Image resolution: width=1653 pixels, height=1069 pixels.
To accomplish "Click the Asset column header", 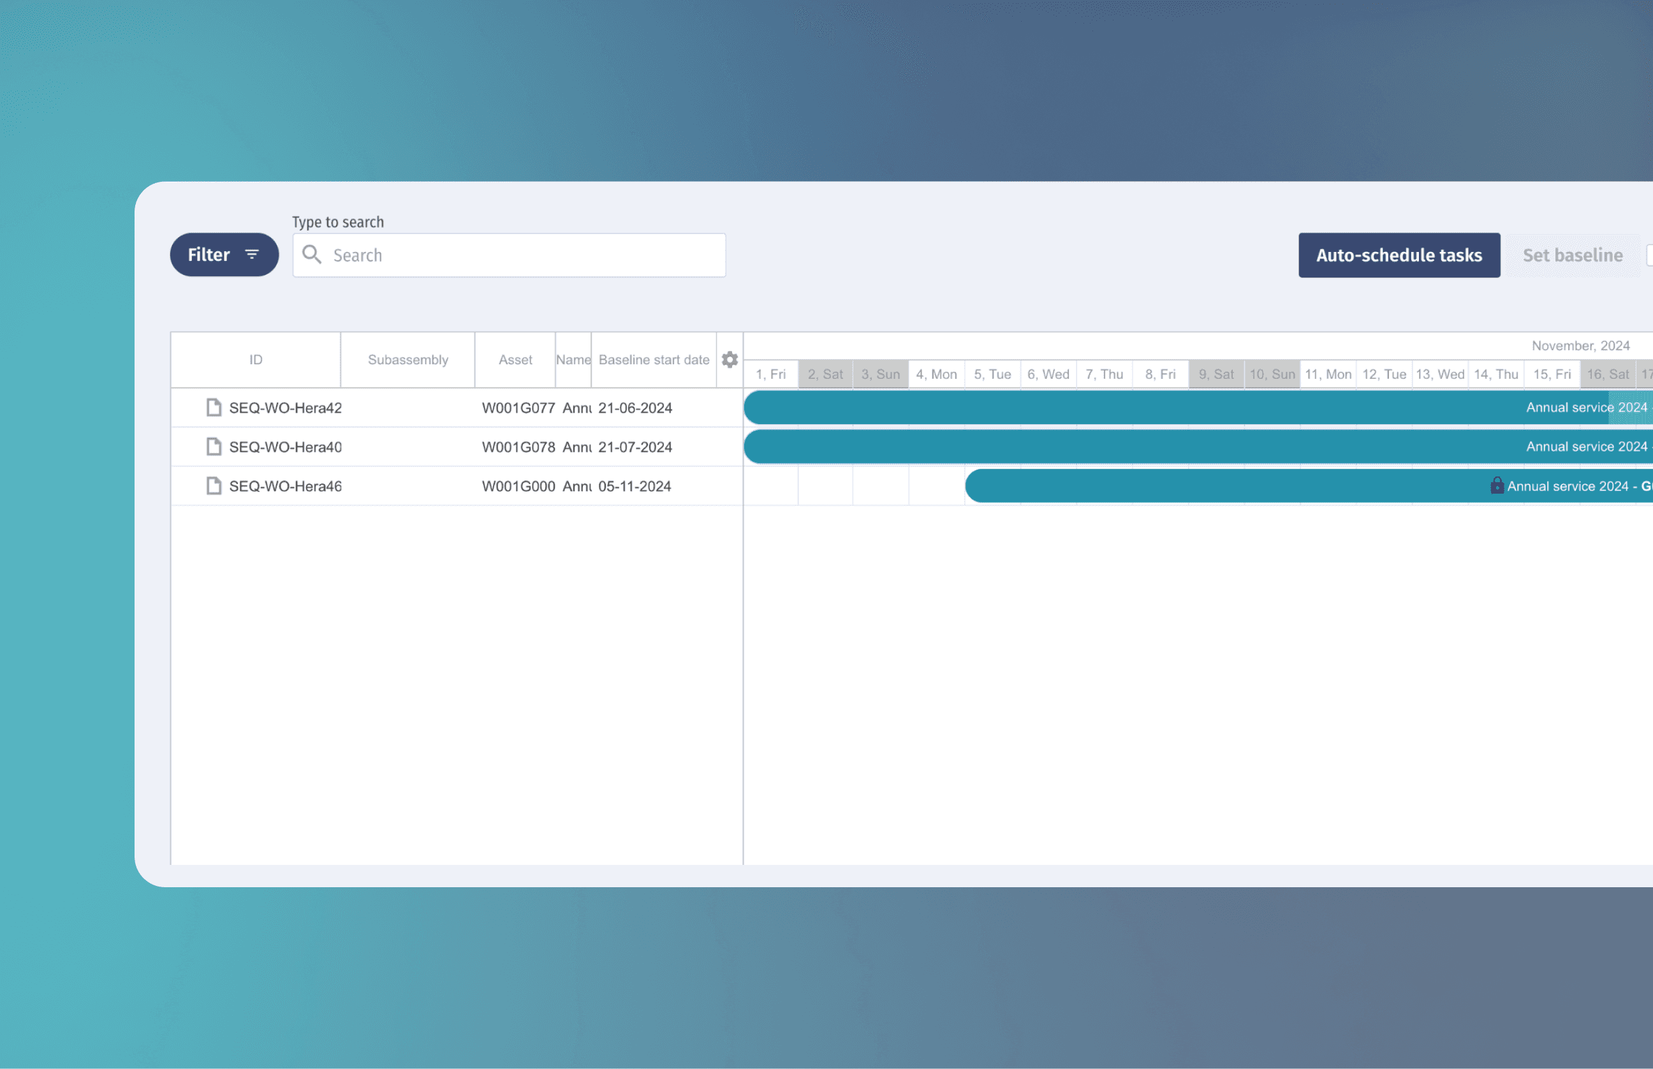I will [x=515, y=360].
